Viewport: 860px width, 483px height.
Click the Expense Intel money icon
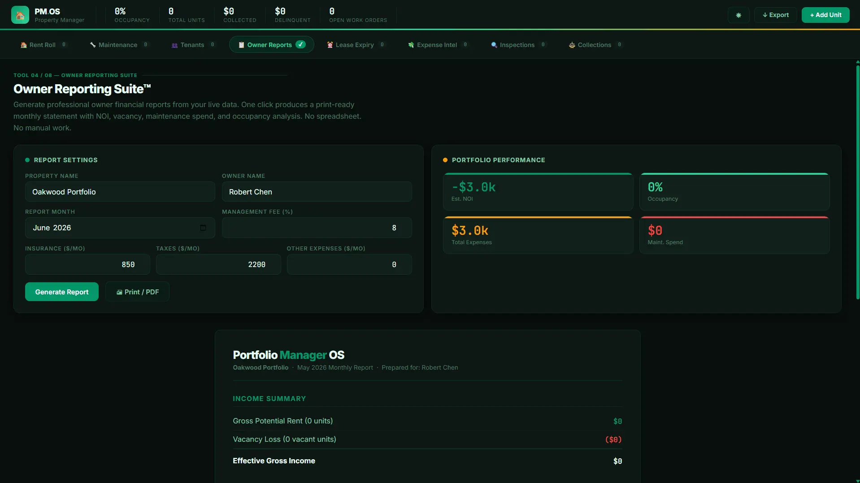click(411, 45)
